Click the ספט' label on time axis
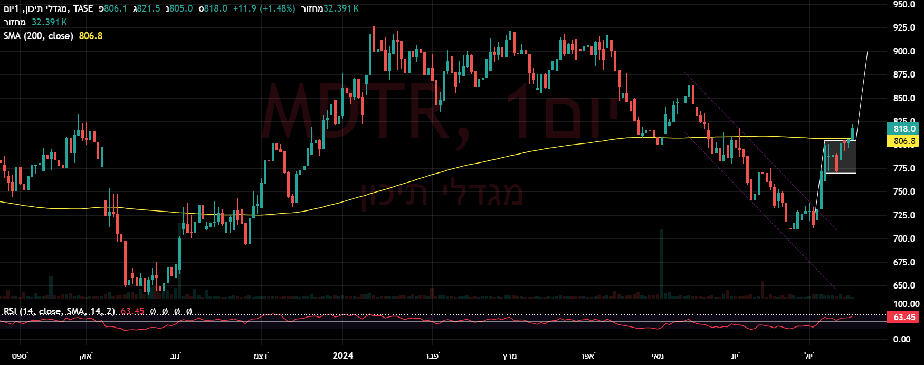 click(20, 356)
